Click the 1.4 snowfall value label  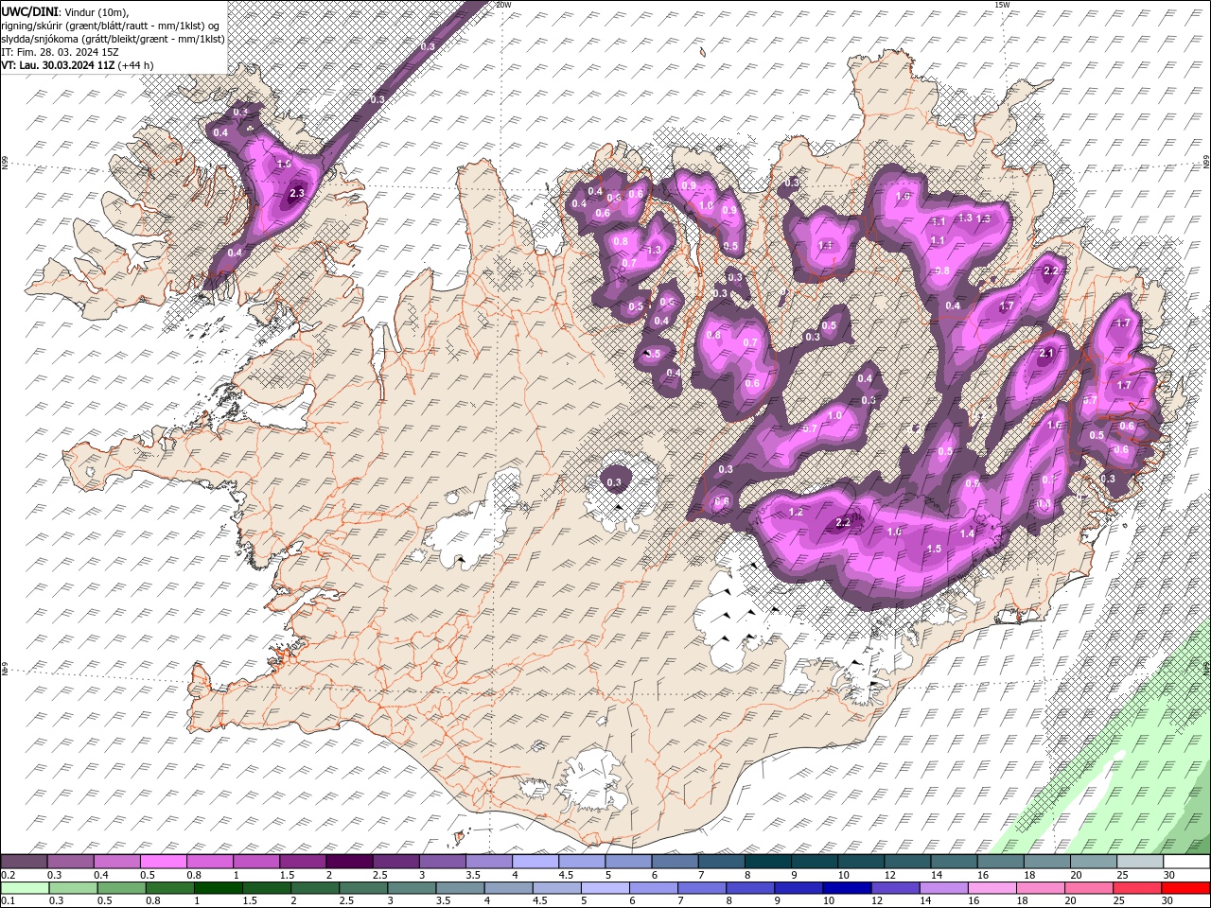coord(967,533)
